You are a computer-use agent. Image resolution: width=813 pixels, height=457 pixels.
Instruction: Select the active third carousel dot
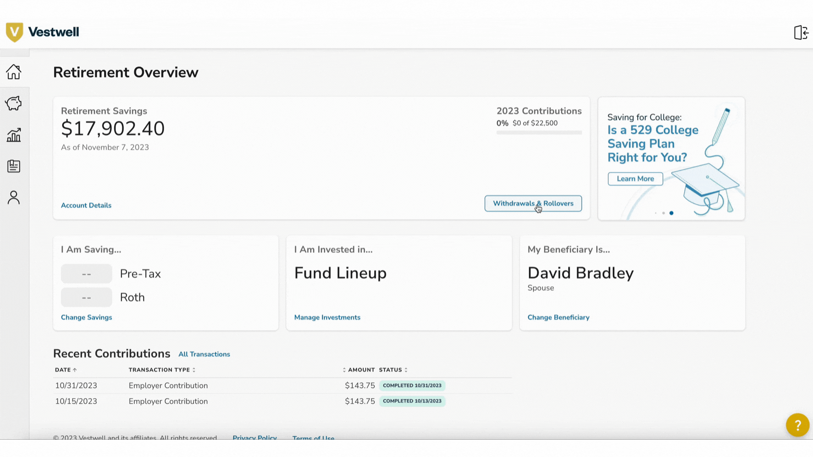tap(671, 213)
